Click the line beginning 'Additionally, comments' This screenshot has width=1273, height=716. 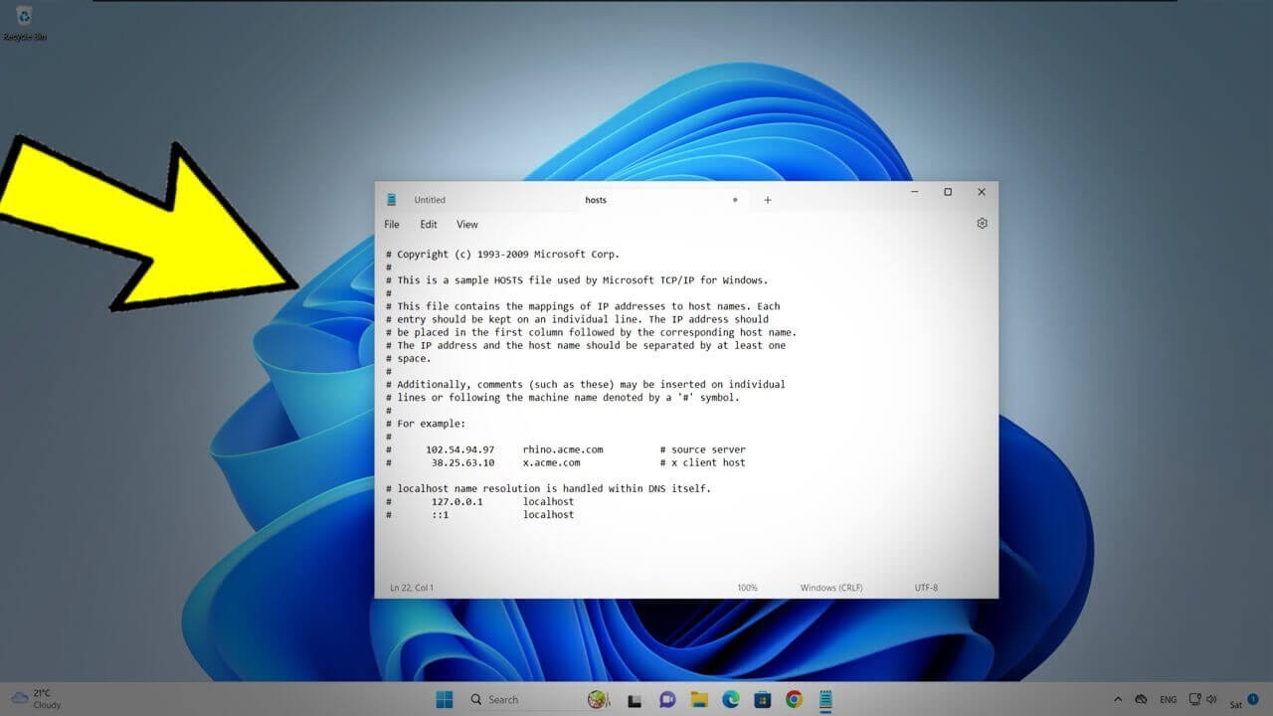click(586, 385)
